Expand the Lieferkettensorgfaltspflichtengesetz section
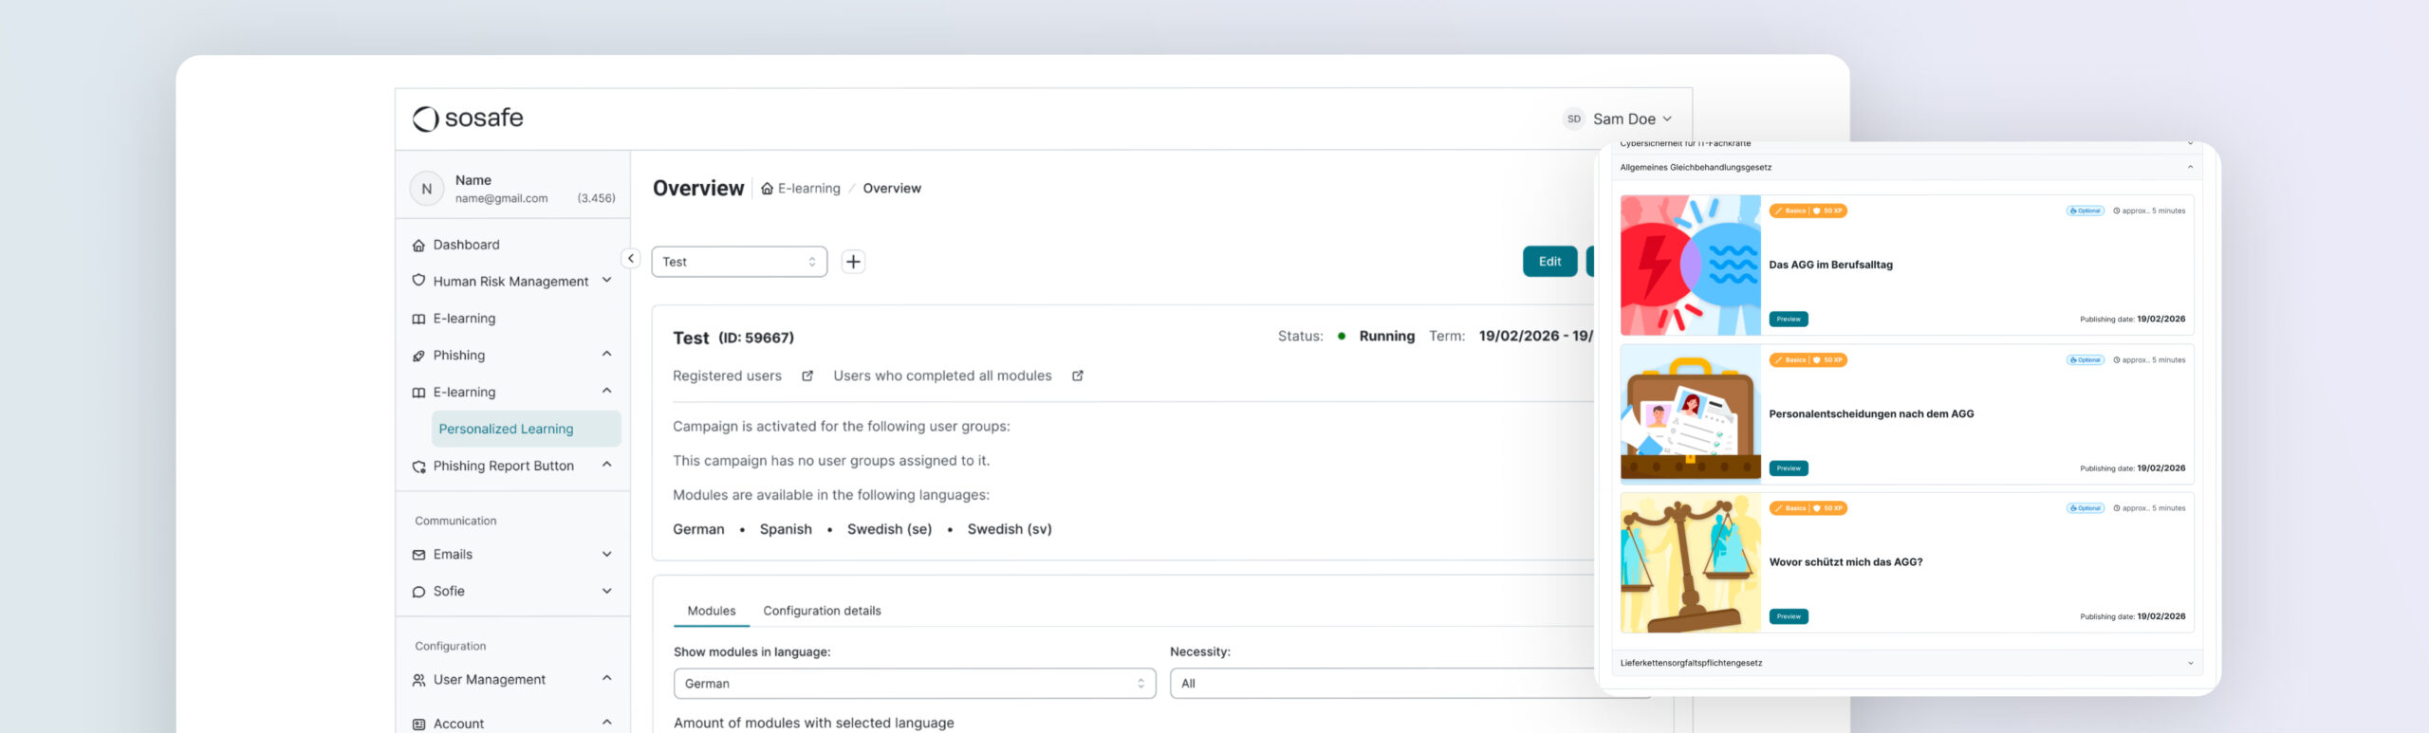The width and height of the screenshot is (2429, 733). click(x=2190, y=664)
